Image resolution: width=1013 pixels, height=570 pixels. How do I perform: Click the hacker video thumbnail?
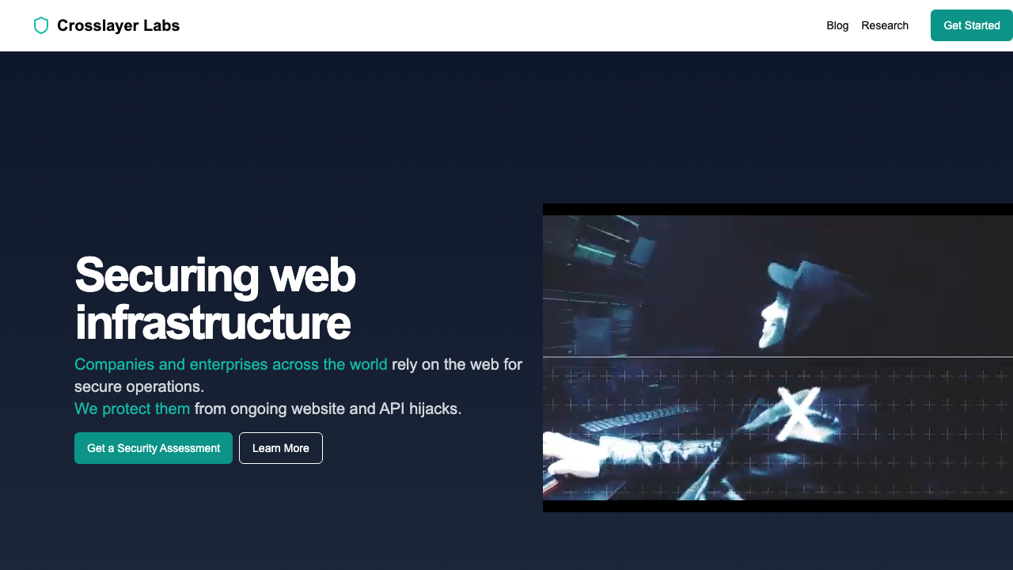pos(778,358)
